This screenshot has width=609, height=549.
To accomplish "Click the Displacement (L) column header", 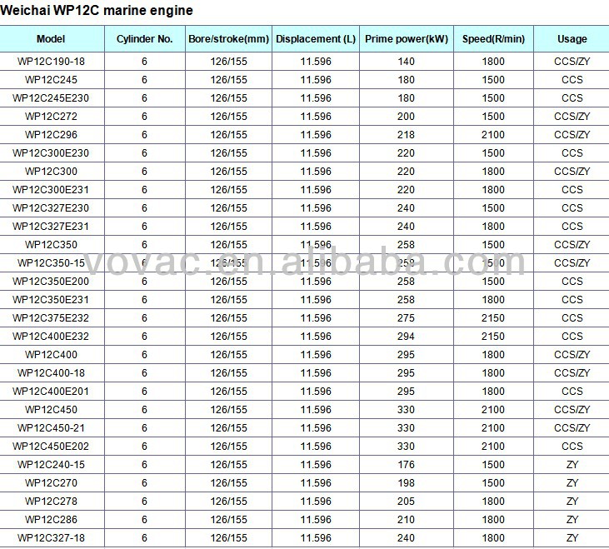I will click(316, 39).
